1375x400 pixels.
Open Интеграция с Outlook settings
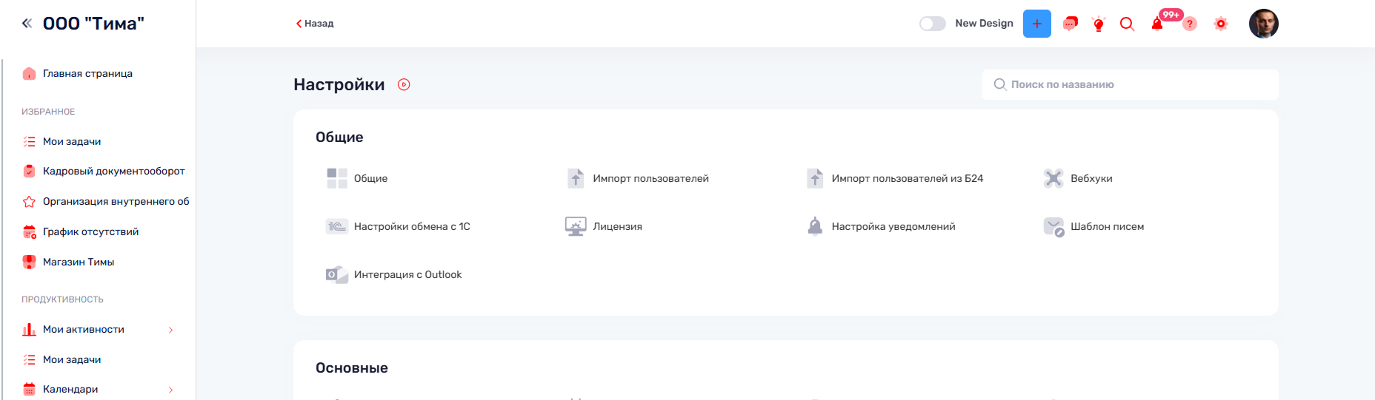click(x=407, y=274)
